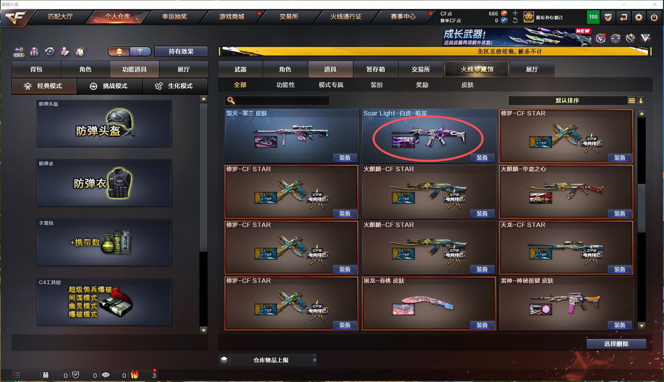Equip Scar Light-白虎-暗星 via 装备 button
The height and width of the screenshot is (382, 664).
point(482,158)
